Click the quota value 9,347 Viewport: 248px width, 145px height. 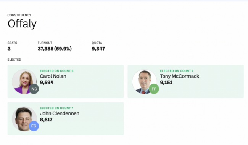(x=98, y=49)
